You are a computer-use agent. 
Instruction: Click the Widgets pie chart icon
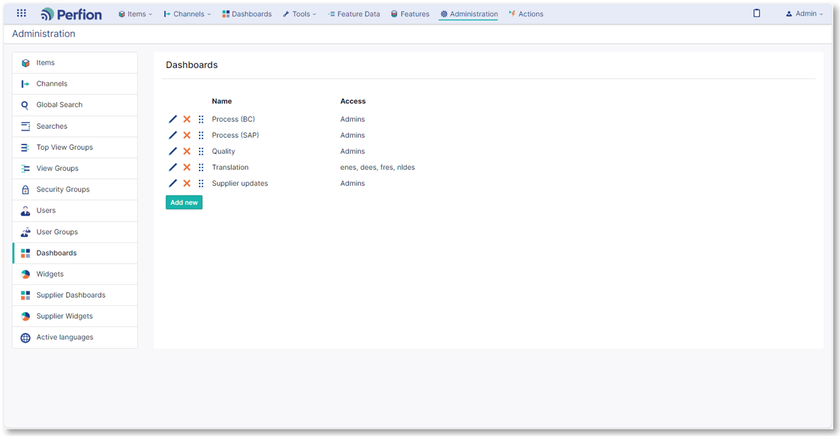25,274
